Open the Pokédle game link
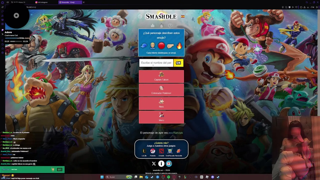Screen dimensions: 320x180 (153, 152)
